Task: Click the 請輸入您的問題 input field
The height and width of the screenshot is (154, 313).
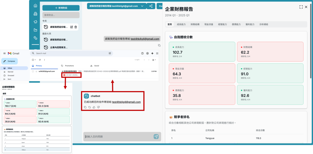Action: pos(118,137)
